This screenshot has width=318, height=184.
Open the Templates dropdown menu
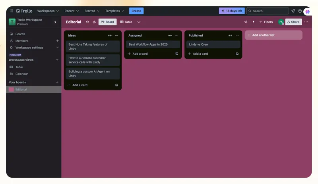[114, 11]
